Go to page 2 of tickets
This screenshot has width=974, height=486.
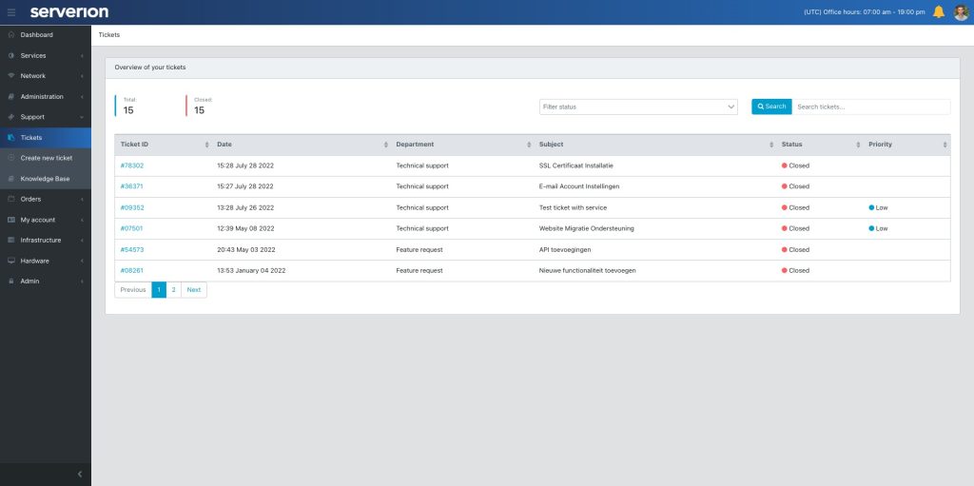point(173,290)
